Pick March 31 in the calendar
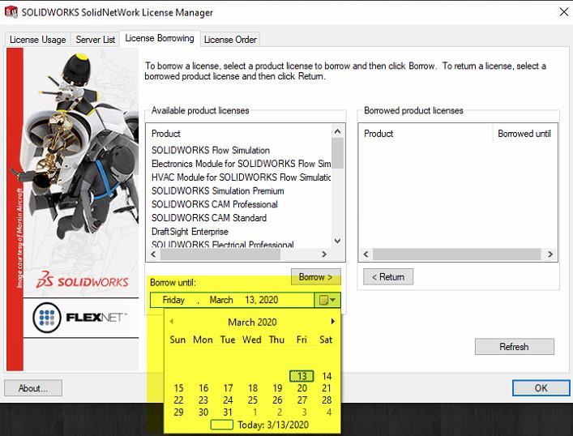The image size is (573, 436). tap(228, 412)
